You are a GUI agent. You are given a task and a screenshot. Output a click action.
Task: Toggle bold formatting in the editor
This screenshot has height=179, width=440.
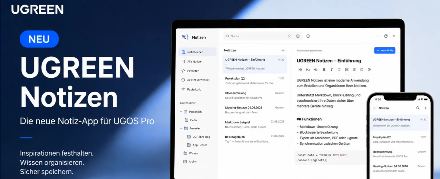[324, 70]
